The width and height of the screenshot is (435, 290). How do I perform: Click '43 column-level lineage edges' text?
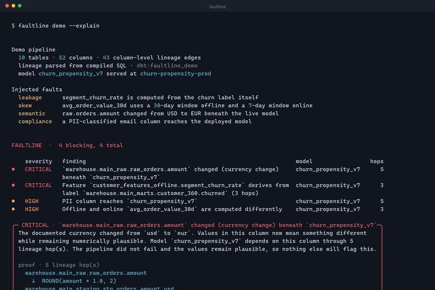point(152,57)
